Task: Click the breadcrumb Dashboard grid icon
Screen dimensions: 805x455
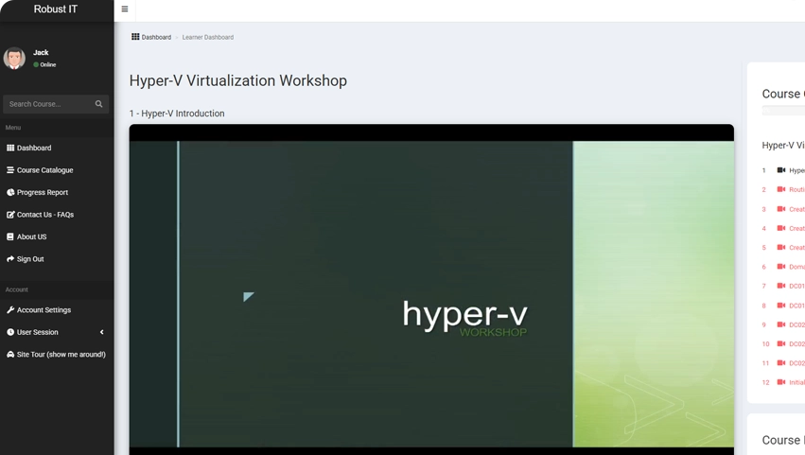Action: [135, 37]
